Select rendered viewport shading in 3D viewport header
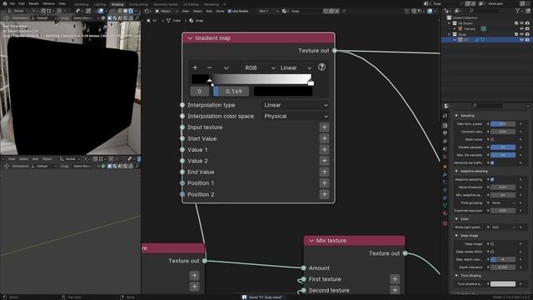533x300 pixels. [x=131, y=11]
